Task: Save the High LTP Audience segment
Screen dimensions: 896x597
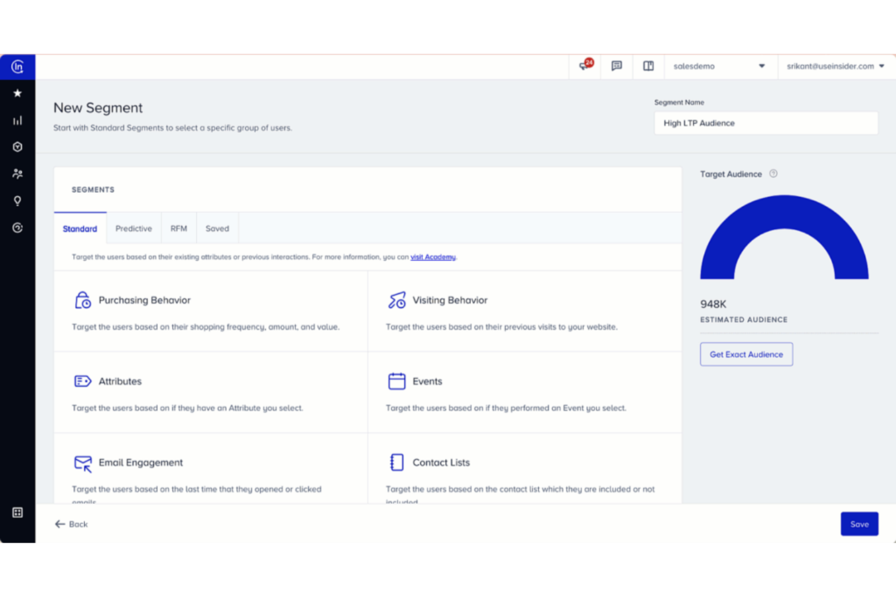Action: (x=859, y=524)
